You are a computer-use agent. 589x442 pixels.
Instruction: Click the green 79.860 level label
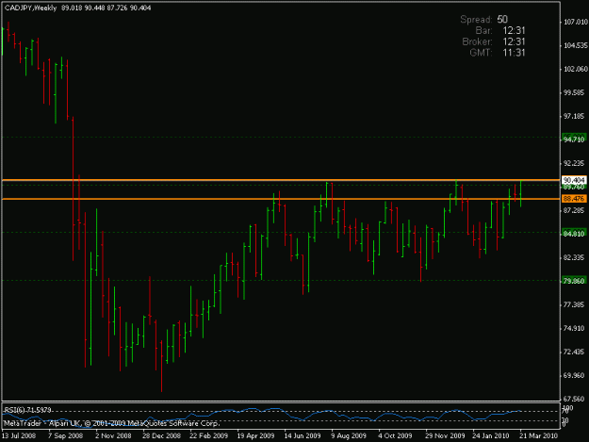[x=574, y=281]
